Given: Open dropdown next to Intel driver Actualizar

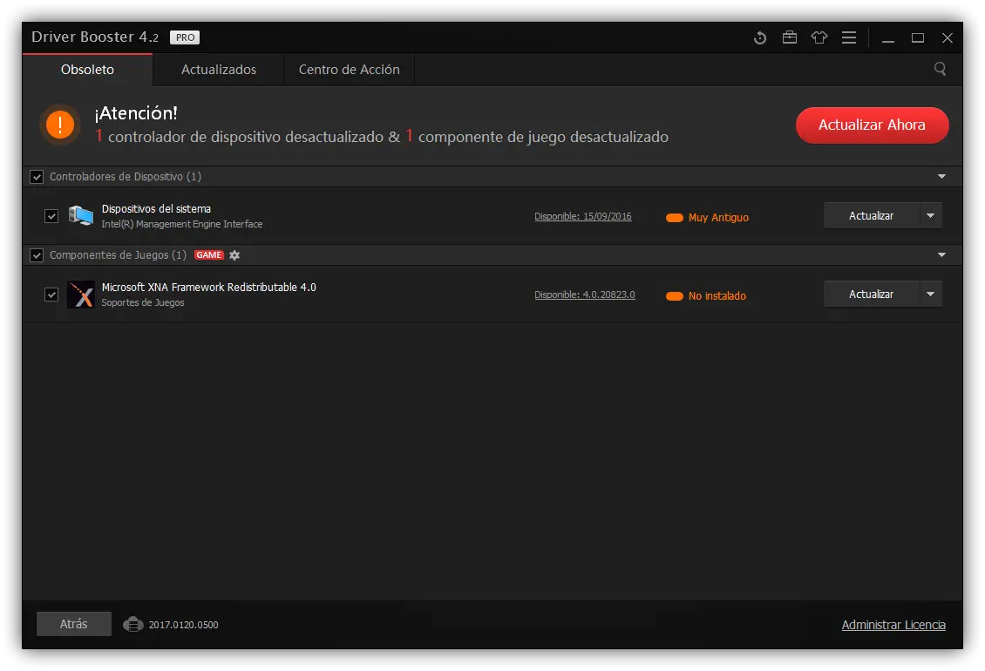Looking at the screenshot, I should [x=930, y=215].
